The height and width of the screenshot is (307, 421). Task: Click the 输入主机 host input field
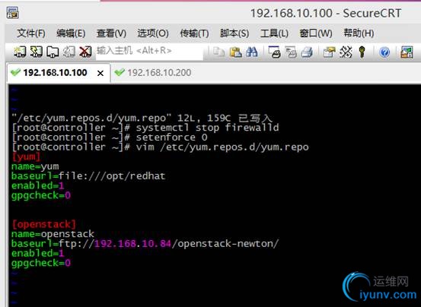pos(149,51)
